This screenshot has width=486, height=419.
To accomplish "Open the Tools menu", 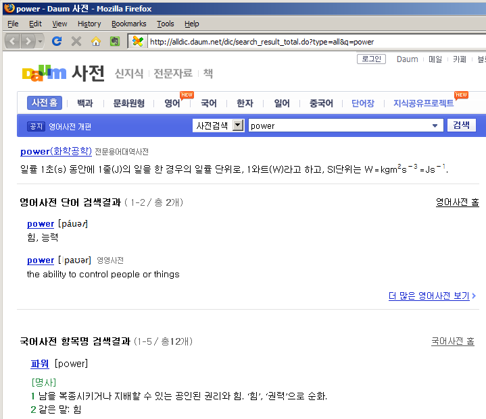I will coord(165,24).
